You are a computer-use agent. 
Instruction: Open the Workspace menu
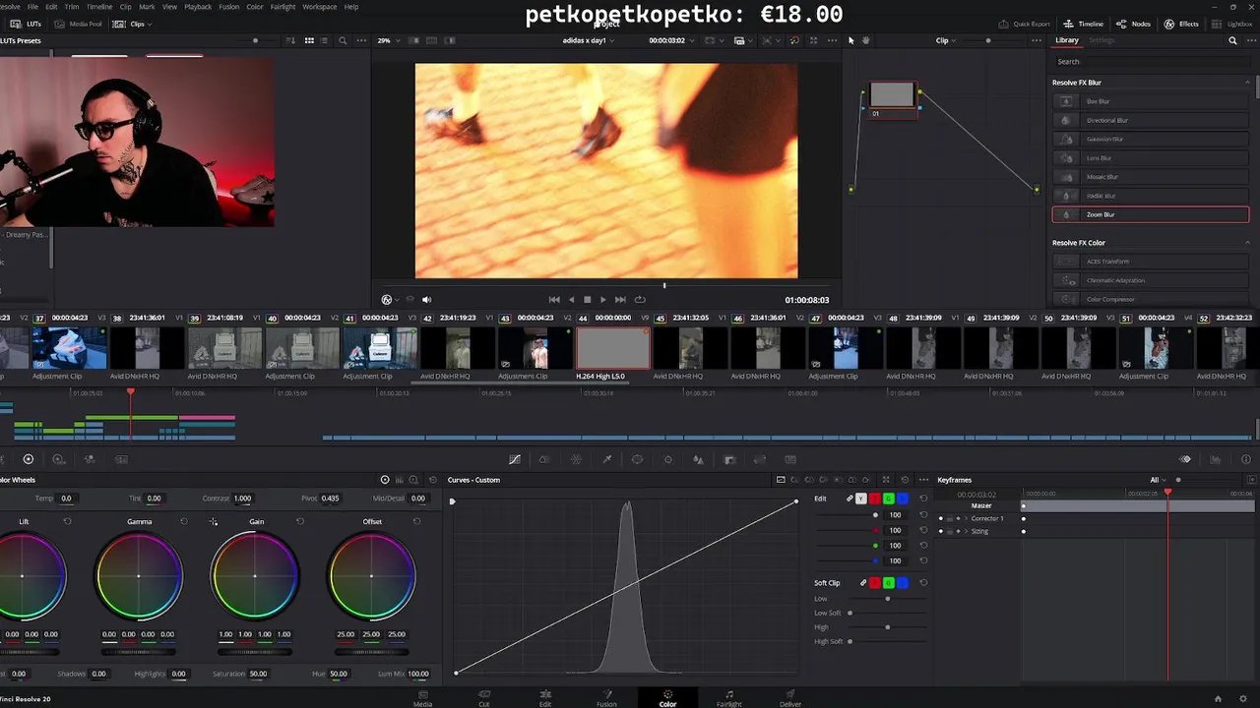(x=319, y=7)
